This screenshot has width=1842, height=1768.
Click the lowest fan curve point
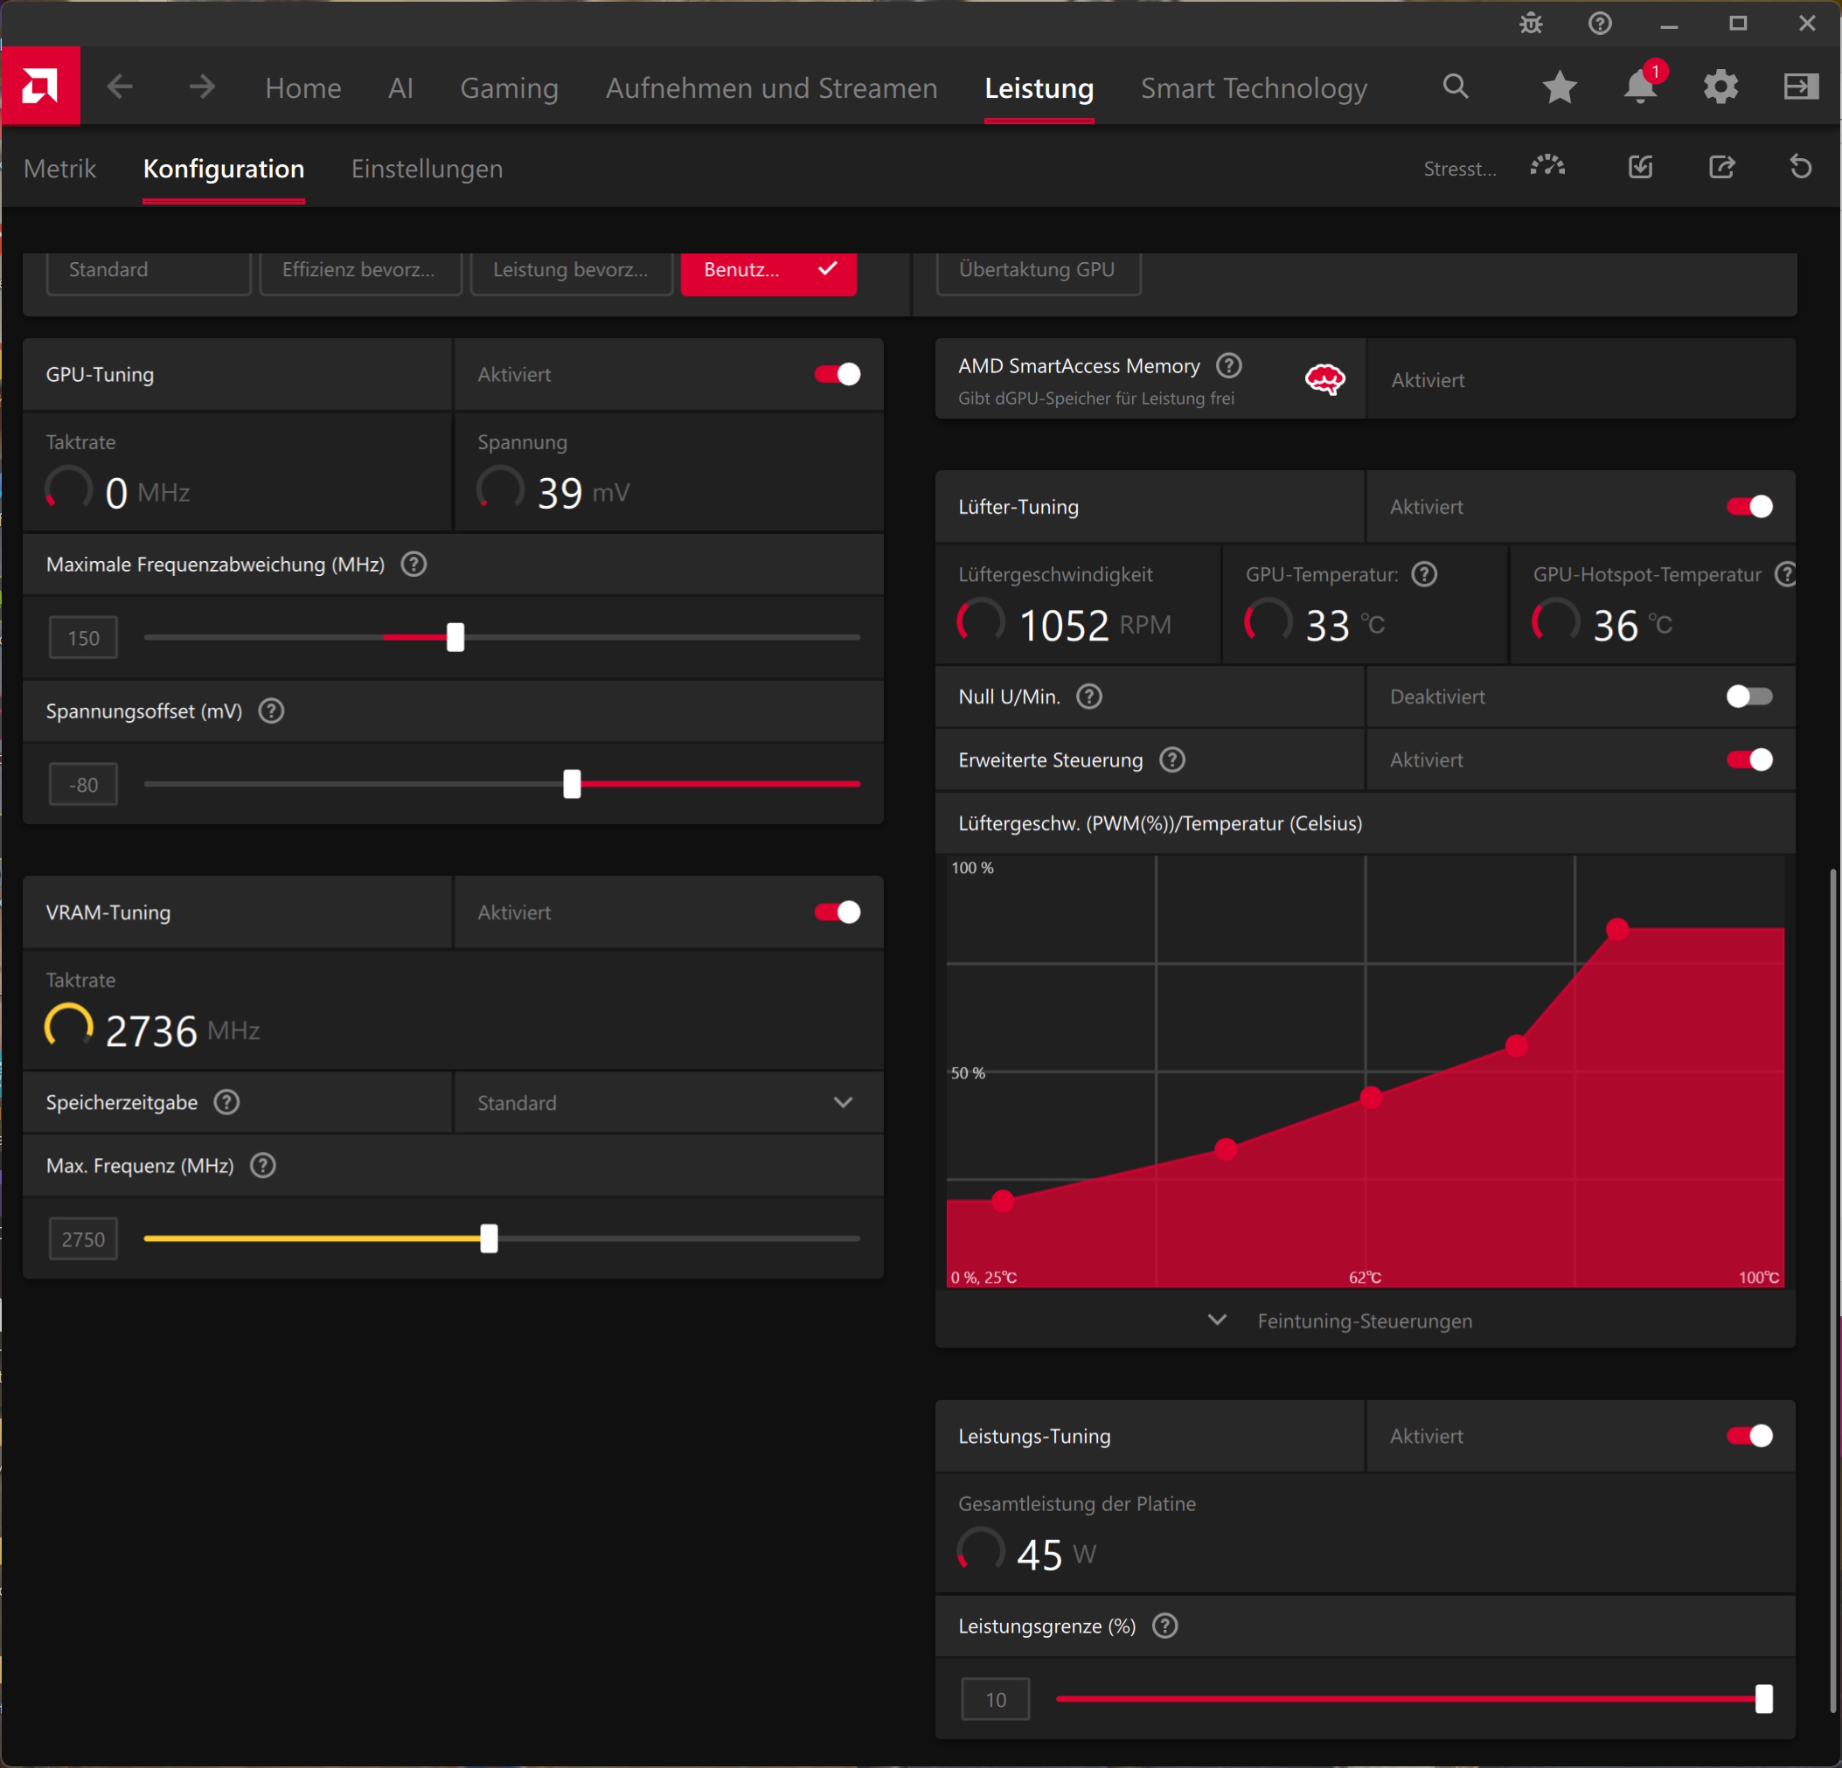[1003, 1200]
